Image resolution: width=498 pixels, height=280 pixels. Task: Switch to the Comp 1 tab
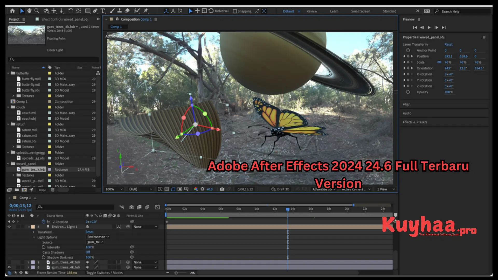pos(117,27)
